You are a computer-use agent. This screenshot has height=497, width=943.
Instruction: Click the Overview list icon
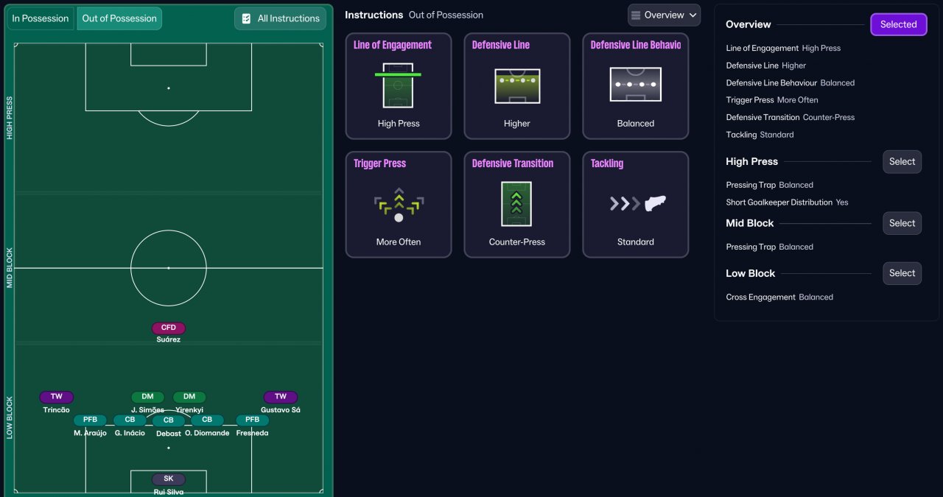(637, 15)
